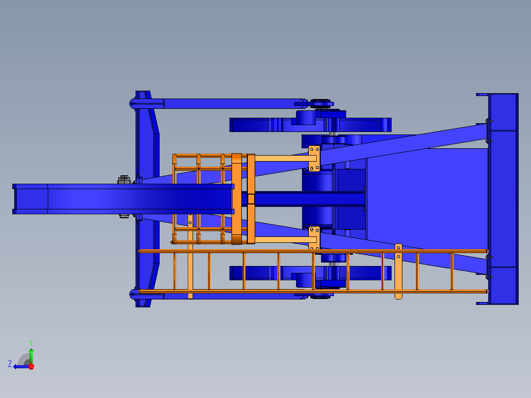This screenshot has width=531, height=398.
Task: Select the long orange ladder on the model
Action: coord(313,271)
